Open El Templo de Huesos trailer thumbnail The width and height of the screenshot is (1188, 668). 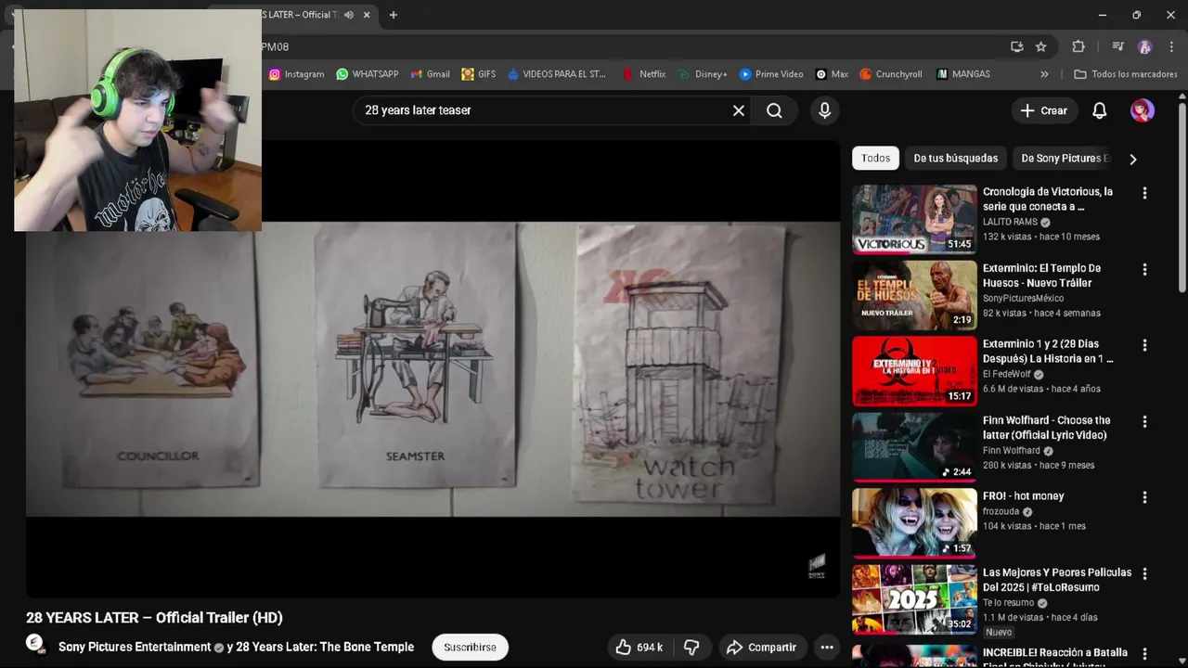pos(914,295)
